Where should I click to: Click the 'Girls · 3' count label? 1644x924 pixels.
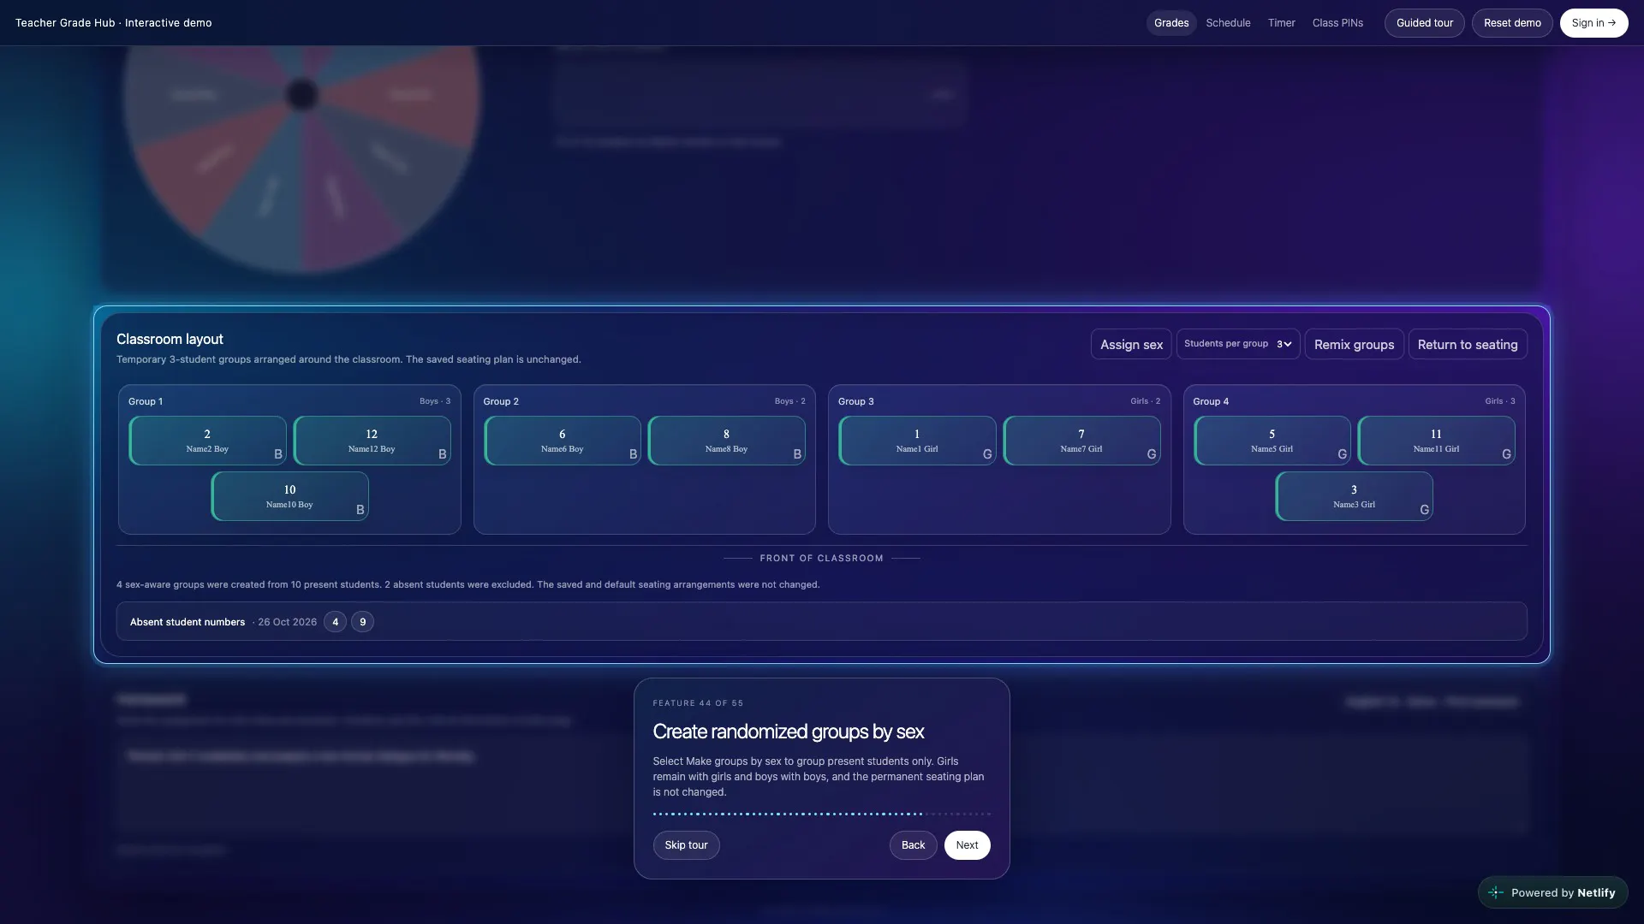point(1499,401)
